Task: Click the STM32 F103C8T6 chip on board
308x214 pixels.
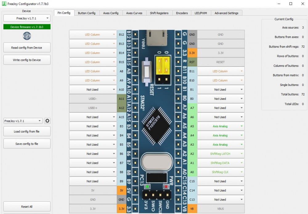Action: 156,126
